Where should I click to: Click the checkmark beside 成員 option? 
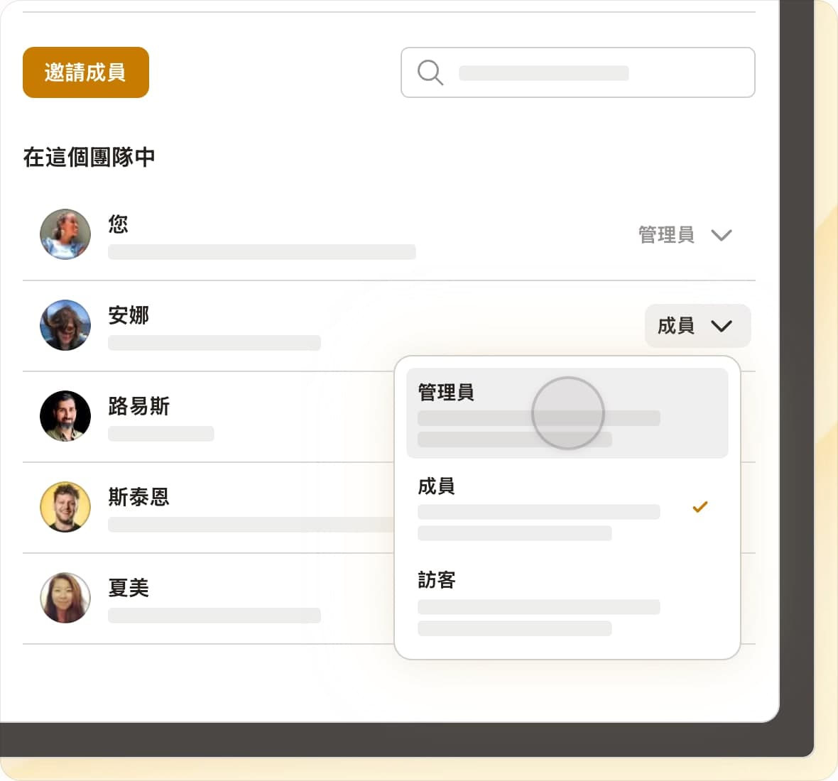700,507
